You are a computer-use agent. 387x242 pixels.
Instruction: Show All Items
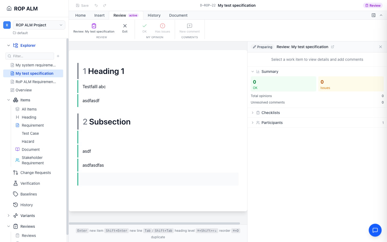point(29,109)
